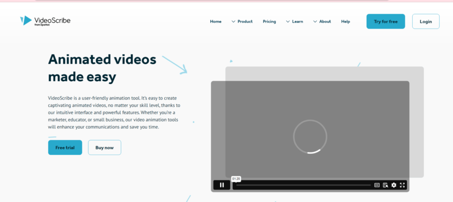The image size is (453, 202).
Task: Open the Help menu item
Action: point(346,22)
